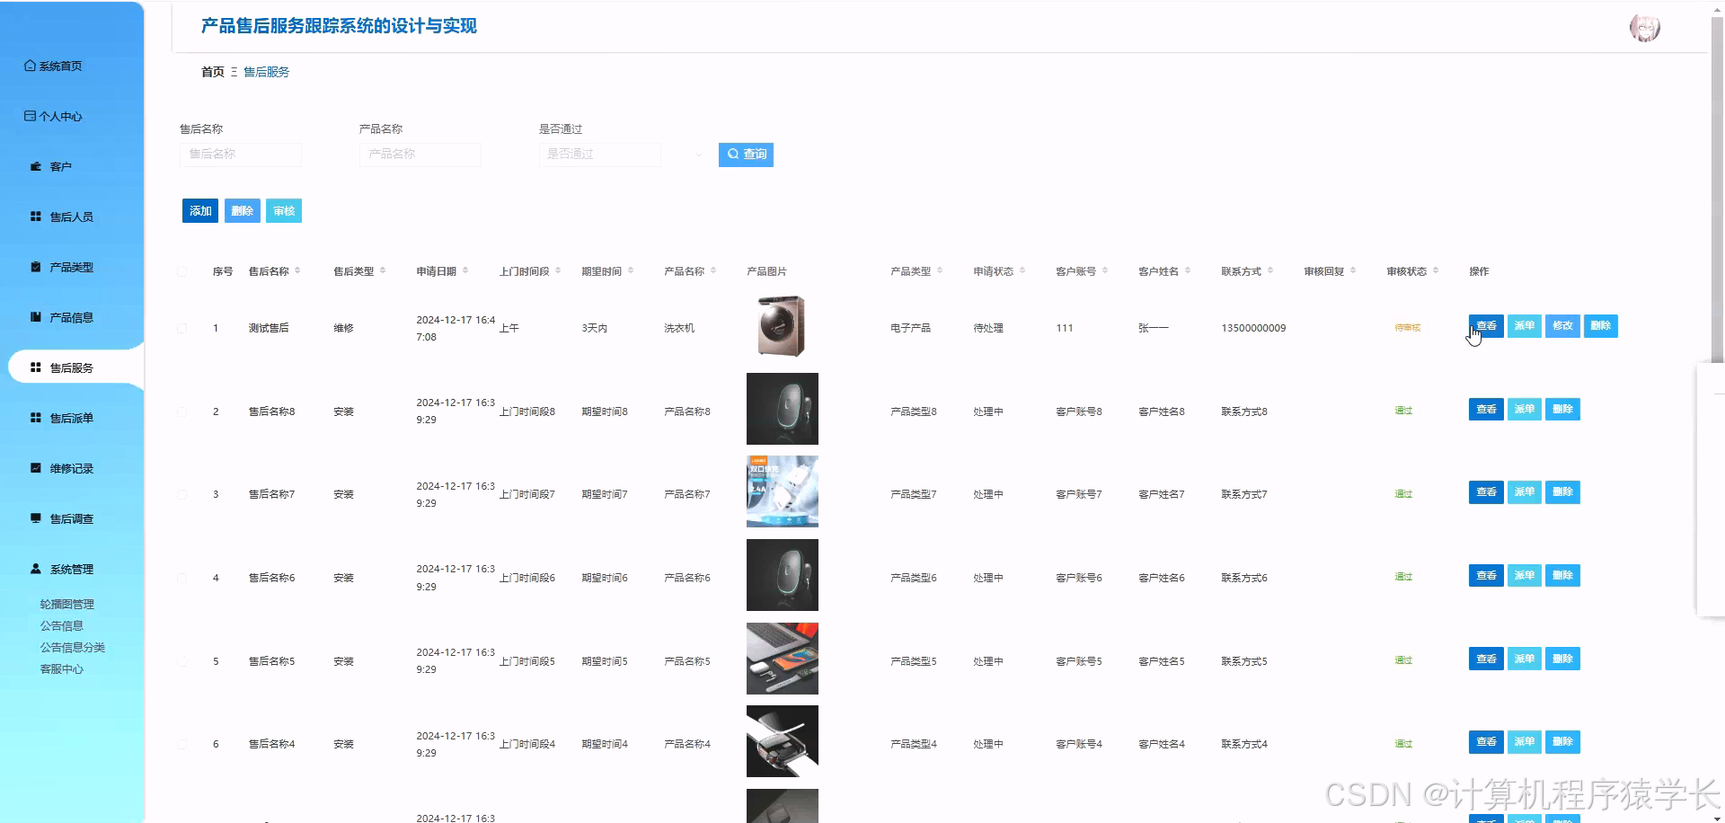Toggle the select-all checkbox in table header
The width and height of the screenshot is (1725, 823).
(182, 270)
